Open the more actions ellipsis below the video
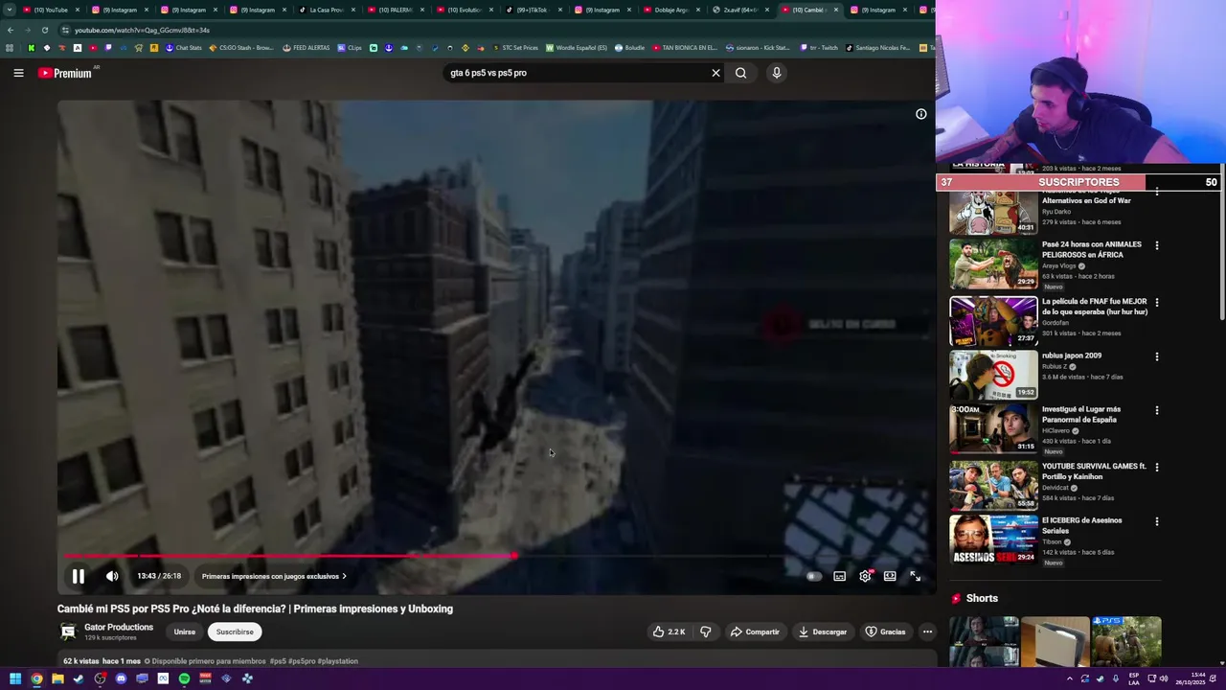Screen dimensions: 1226x690 [x=927, y=632]
